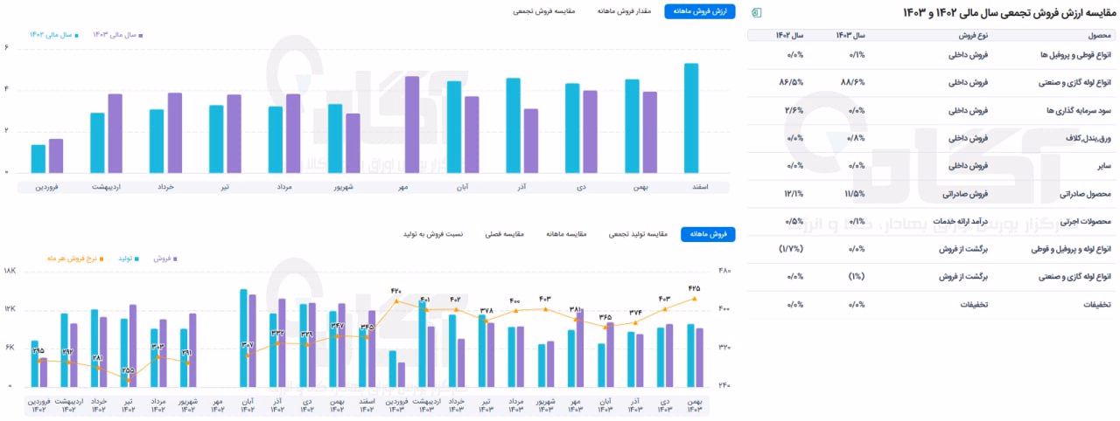The width and height of the screenshot is (1120, 421).
Task: Toggle the 'سال مالی ۱۴۰۳' legend series
Action: click(x=118, y=35)
